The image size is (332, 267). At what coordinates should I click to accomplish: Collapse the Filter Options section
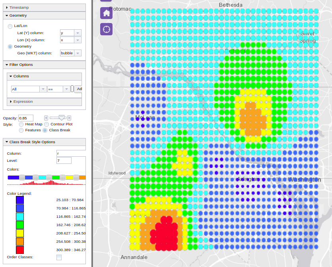(7, 65)
